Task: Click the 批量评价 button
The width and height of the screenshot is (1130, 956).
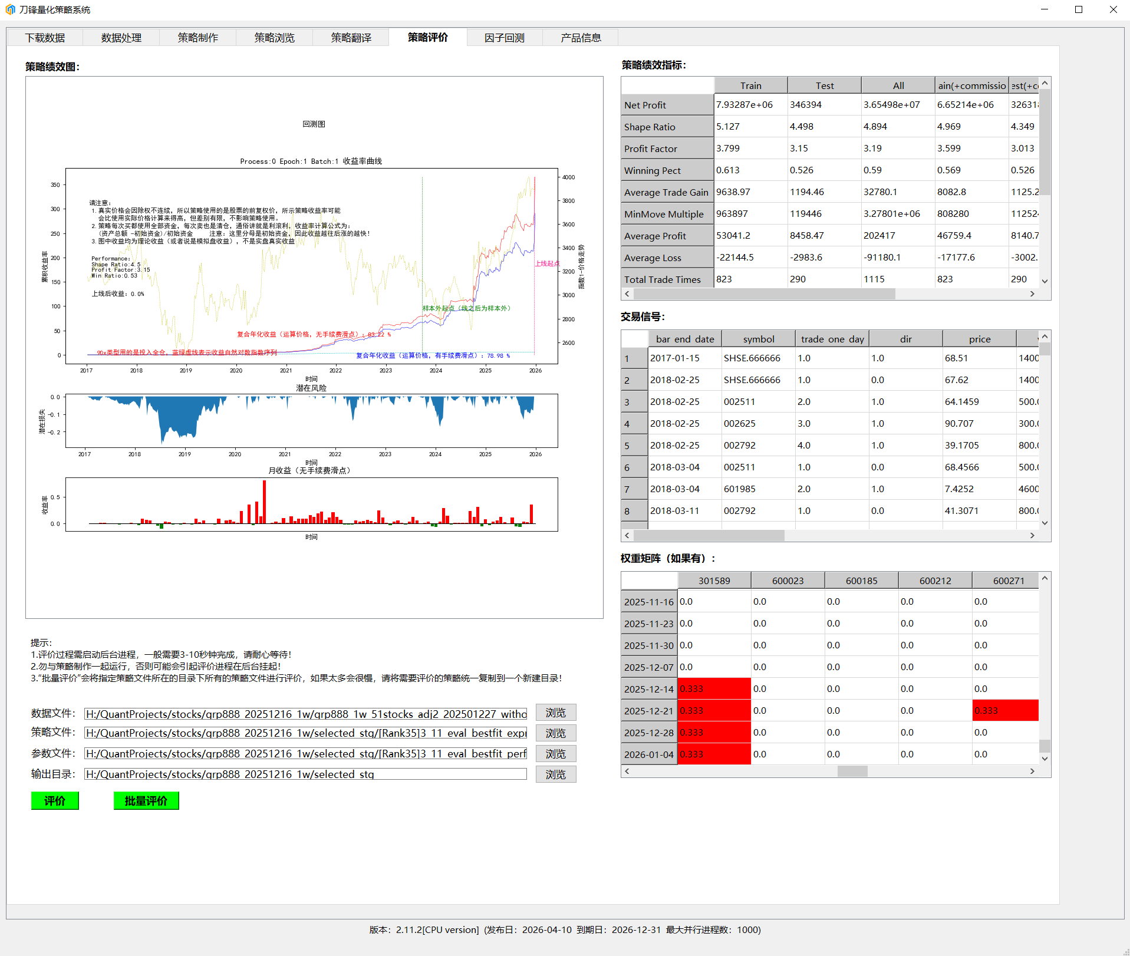Action: 146,800
